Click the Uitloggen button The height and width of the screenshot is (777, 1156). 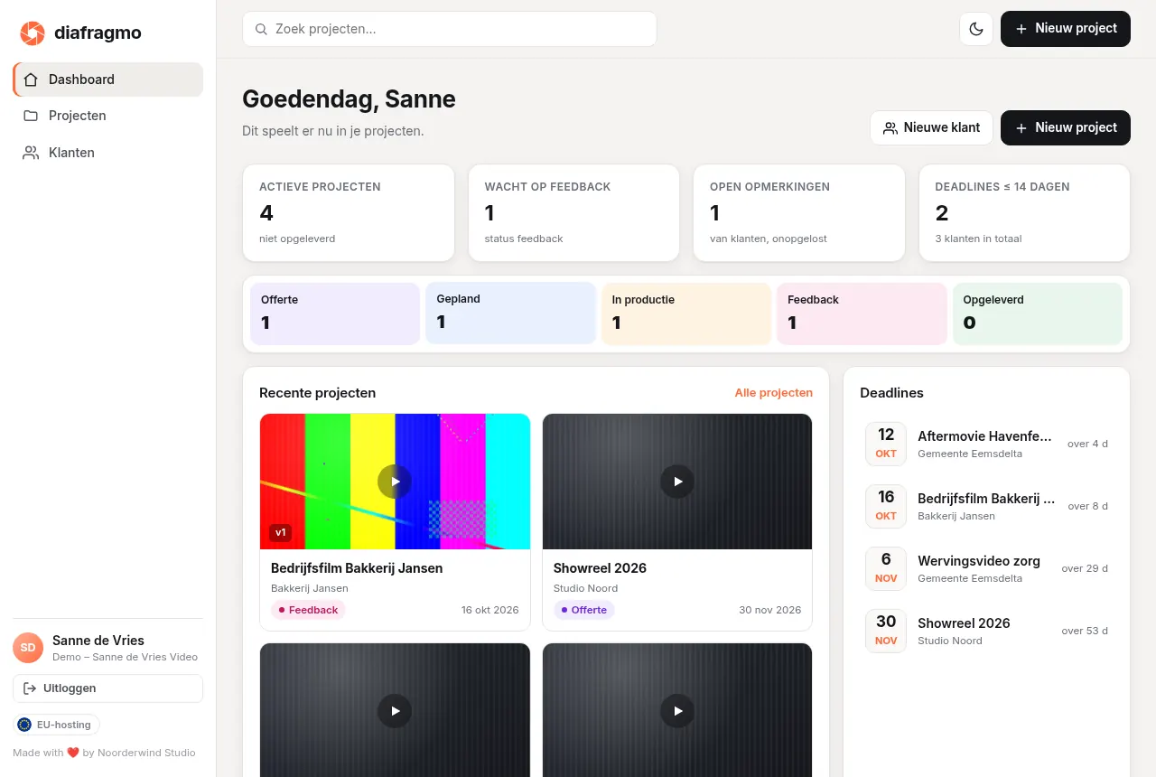click(107, 688)
